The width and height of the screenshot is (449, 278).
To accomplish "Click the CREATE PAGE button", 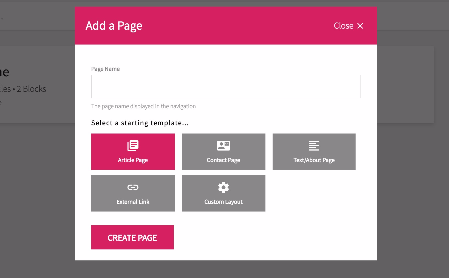I will (132, 237).
